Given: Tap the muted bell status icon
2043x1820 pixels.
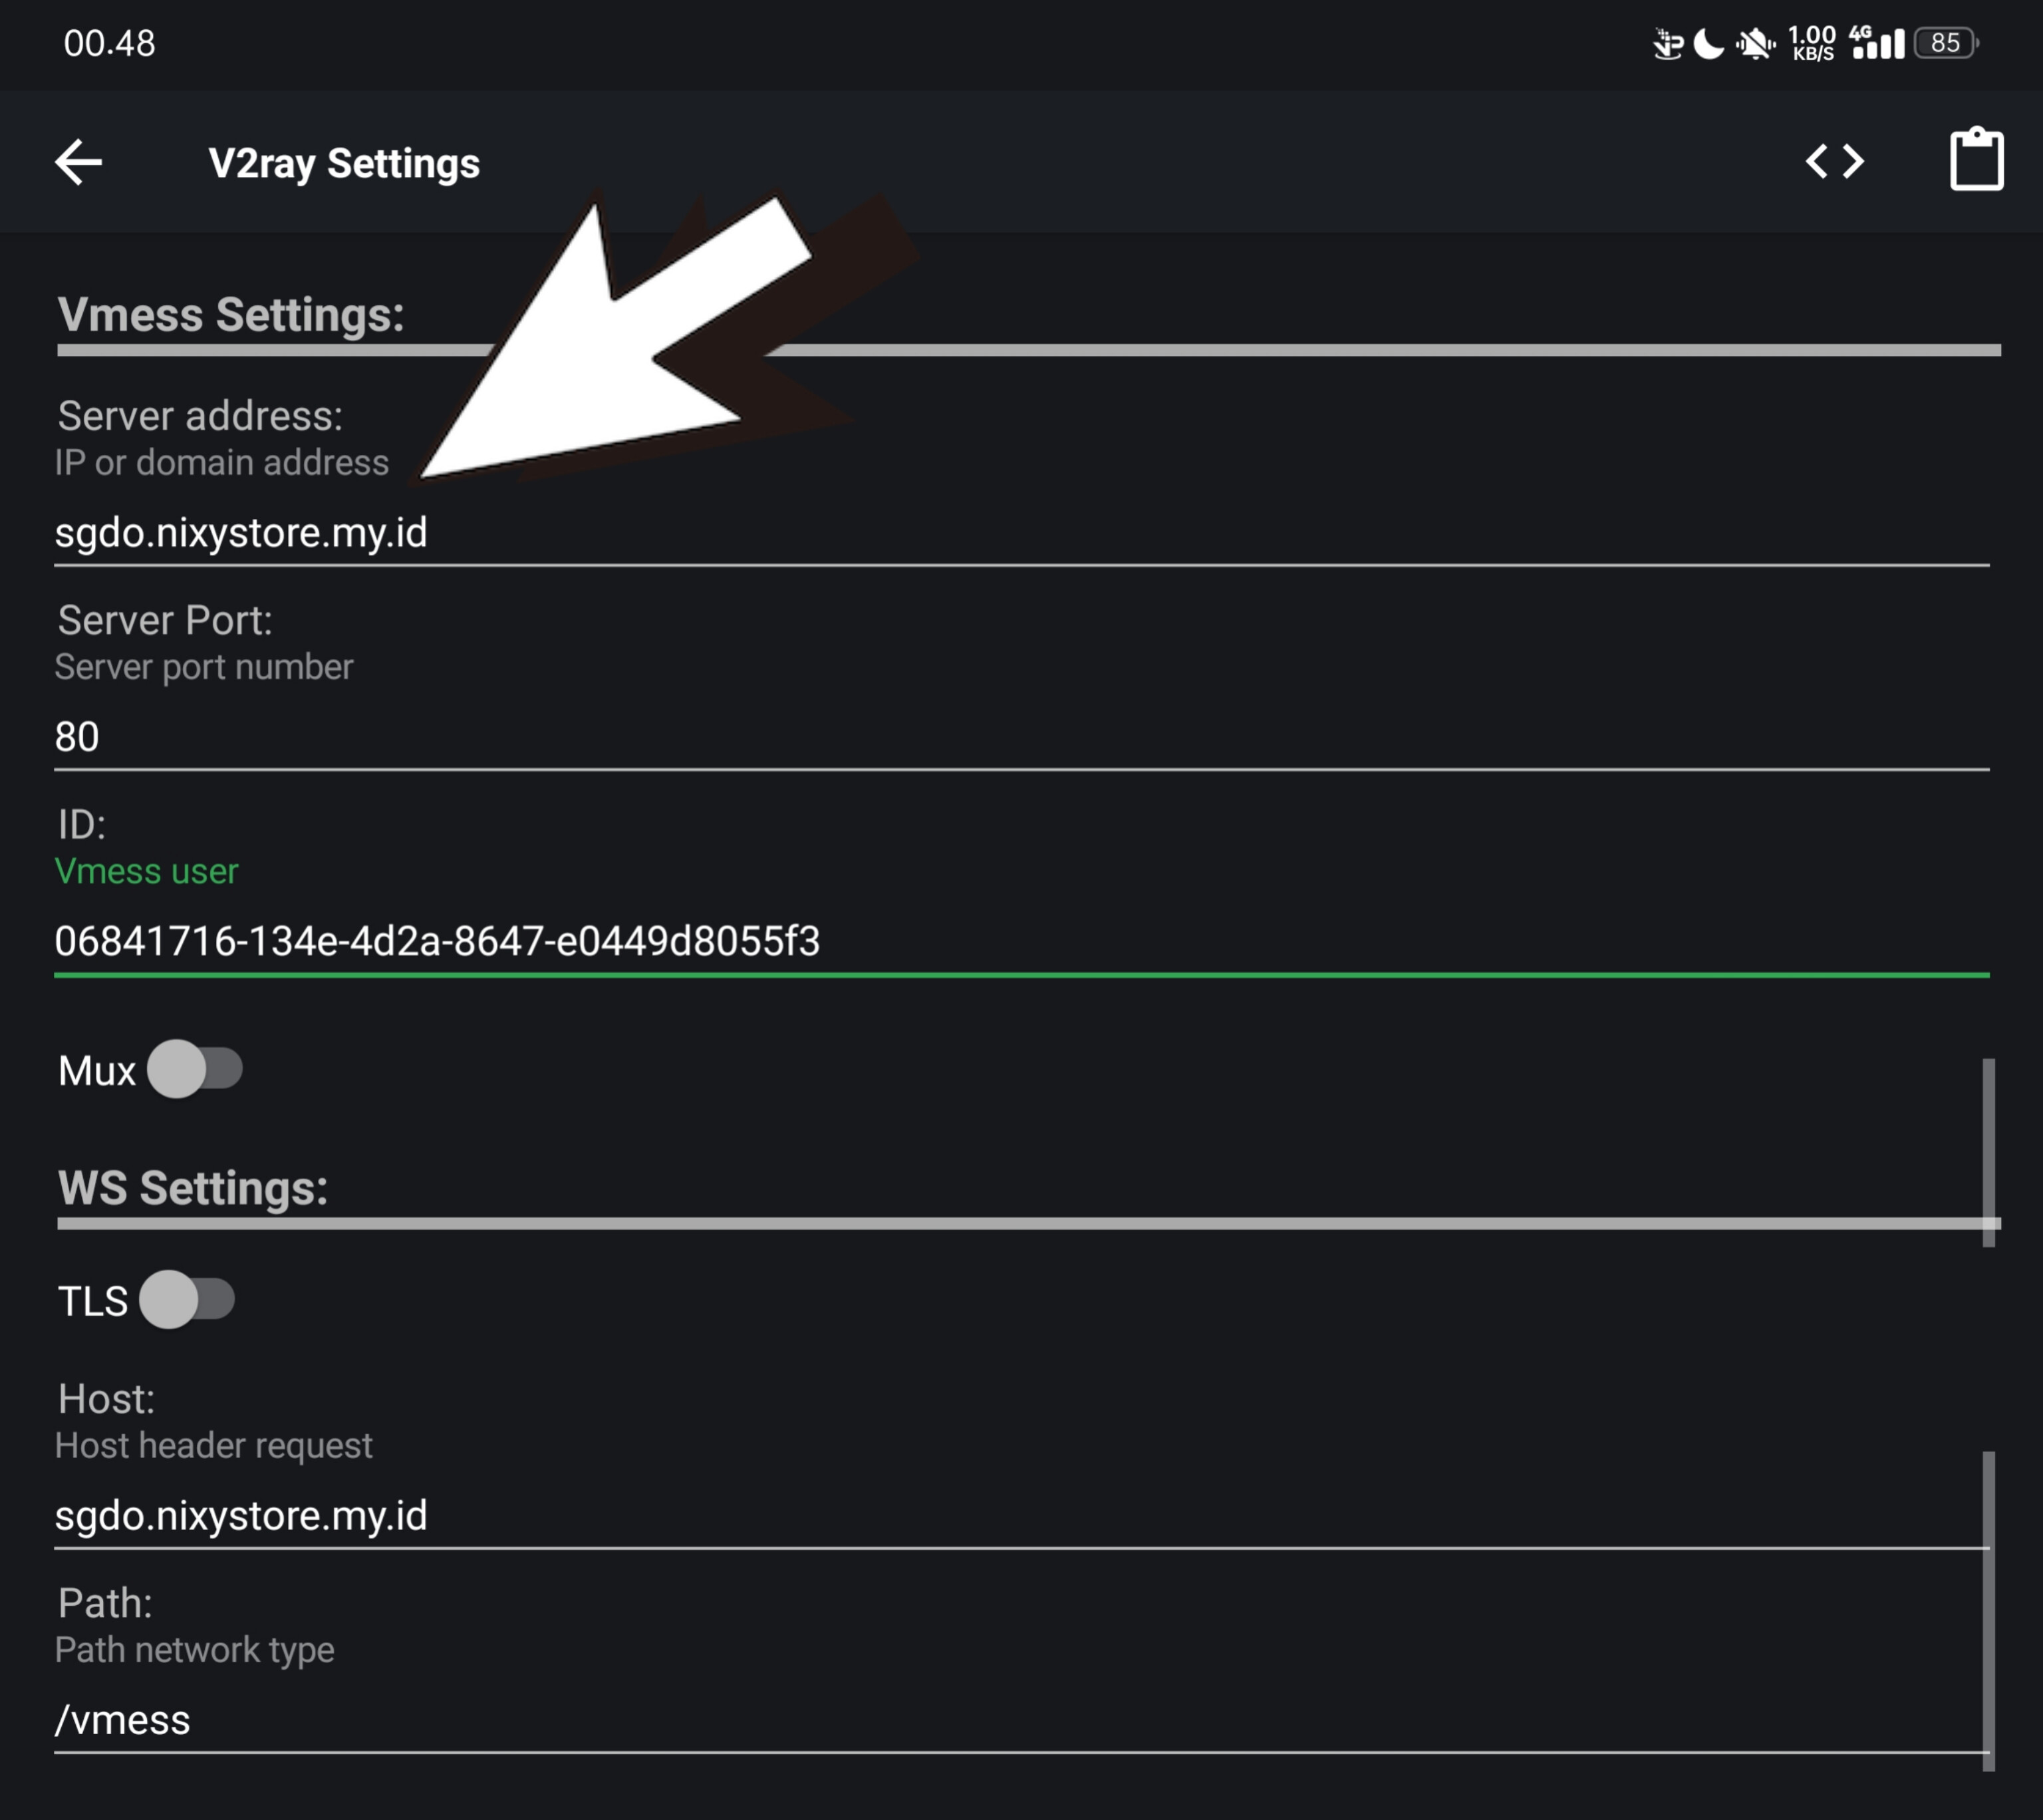Looking at the screenshot, I should click(x=1754, y=44).
